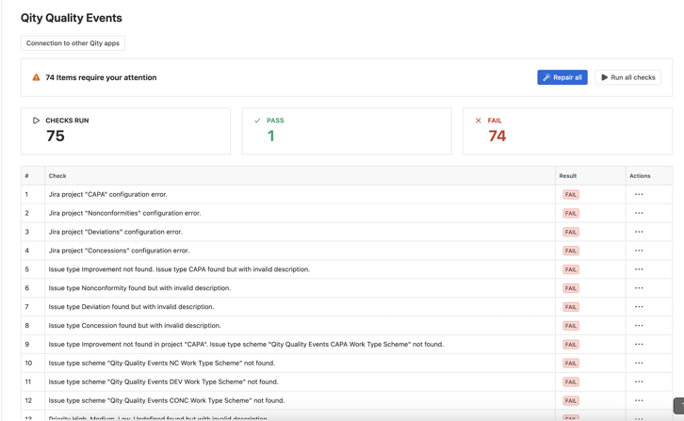
Task: Open actions menu for Deviations configuration error row
Action: 639,232
